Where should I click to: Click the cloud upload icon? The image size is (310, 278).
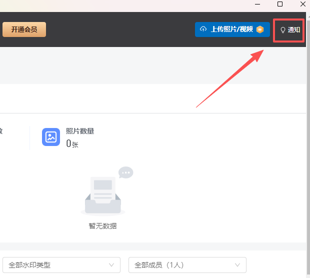[x=203, y=29]
